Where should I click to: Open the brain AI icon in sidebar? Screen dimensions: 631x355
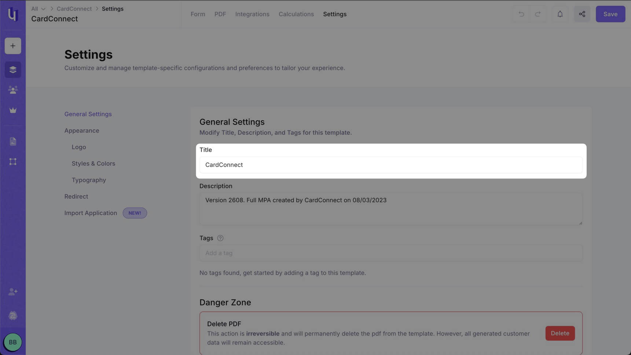click(x=13, y=315)
